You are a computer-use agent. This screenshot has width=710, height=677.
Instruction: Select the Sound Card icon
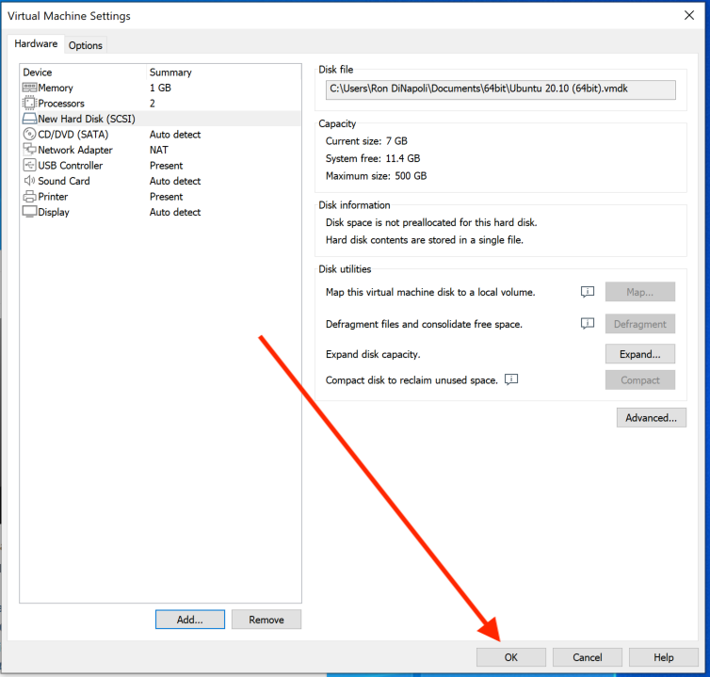point(29,181)
